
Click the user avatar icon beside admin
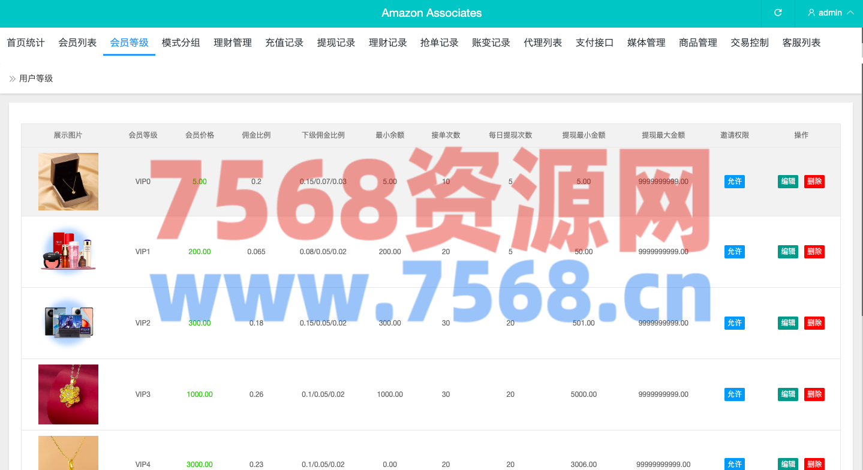pos(811,13)
